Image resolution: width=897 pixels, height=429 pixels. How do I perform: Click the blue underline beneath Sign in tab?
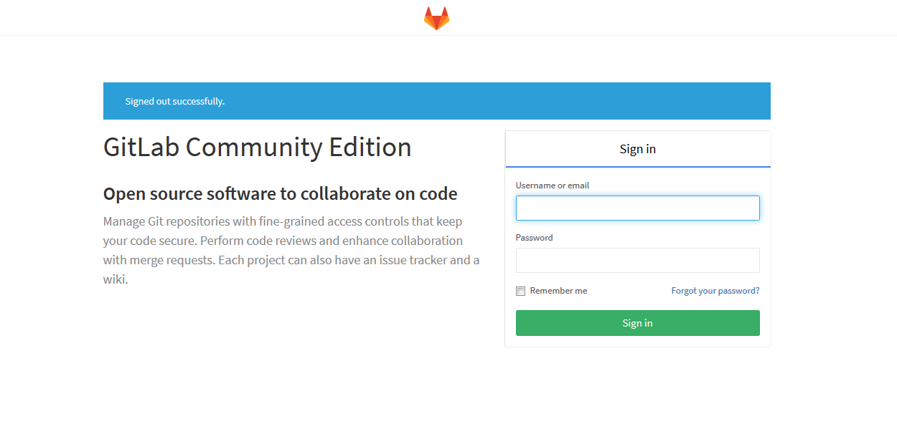[638, 167]
